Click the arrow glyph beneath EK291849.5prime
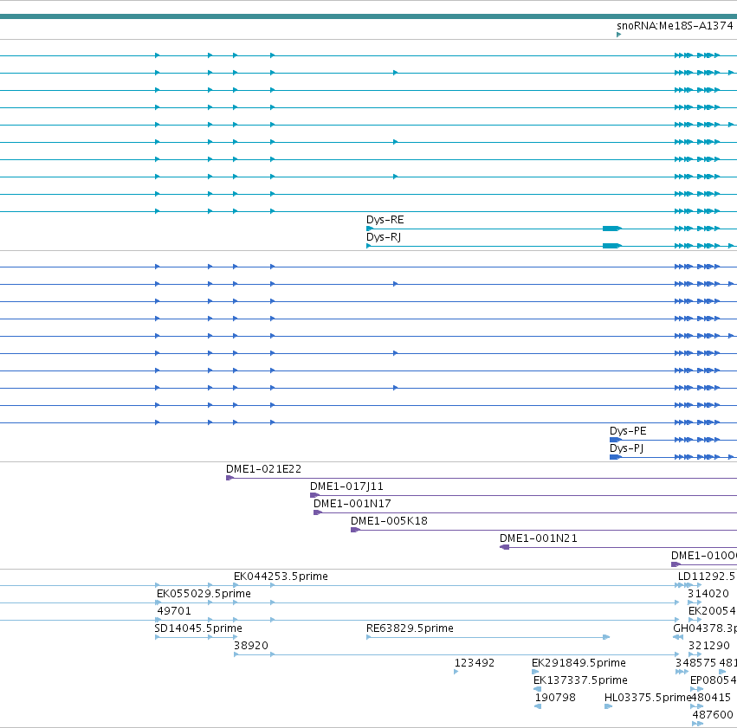This screenshot has width=737, height=728. pyautogui.click(x=535, y=673)
